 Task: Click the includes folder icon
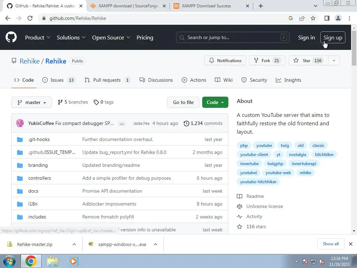(x=20, y=217)
